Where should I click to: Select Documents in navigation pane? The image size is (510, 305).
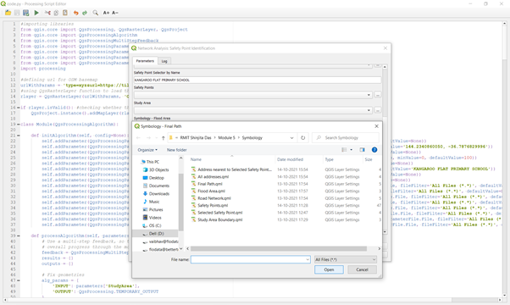pyautogui.click(x=159, y=186)
